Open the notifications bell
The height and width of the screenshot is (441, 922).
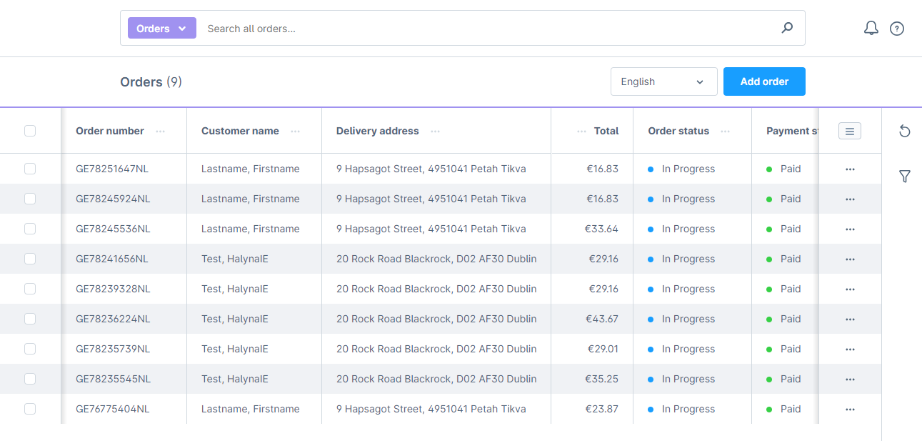point(871,28)
